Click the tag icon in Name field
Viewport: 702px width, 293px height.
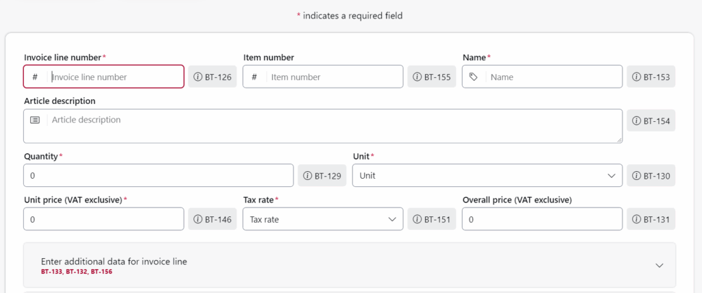pos(473,77)
